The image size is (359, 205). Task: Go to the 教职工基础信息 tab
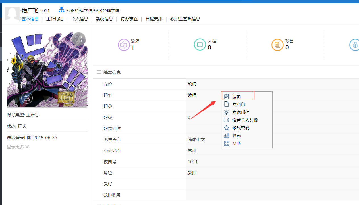click(x=185, y=19)
